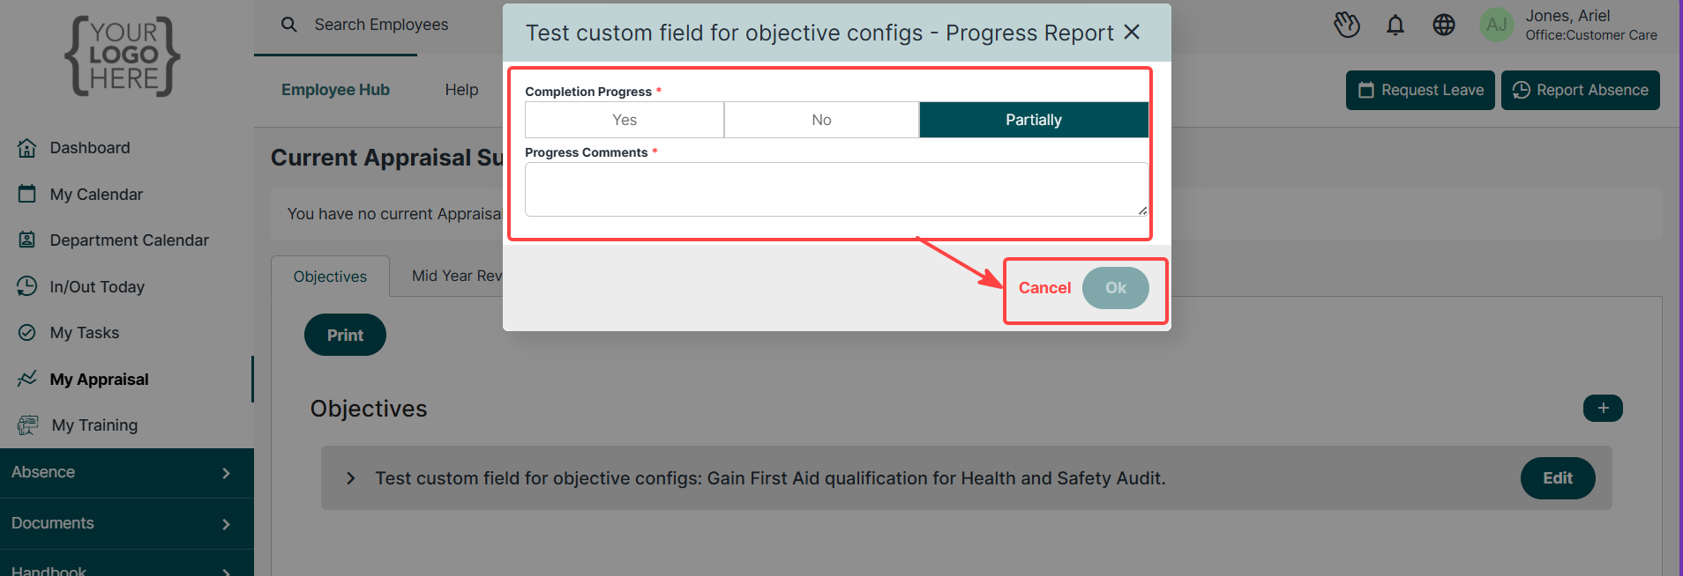Expand the Documents sidebar section
The height and width of the screenshot is (576, 1683).
(126, 524)
